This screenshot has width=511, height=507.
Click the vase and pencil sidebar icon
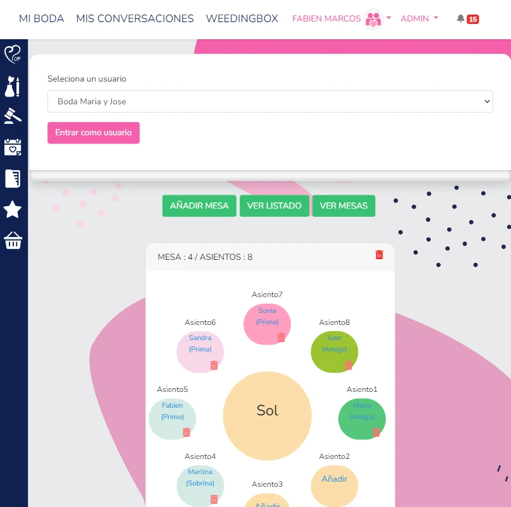click(x=13, y=87)
